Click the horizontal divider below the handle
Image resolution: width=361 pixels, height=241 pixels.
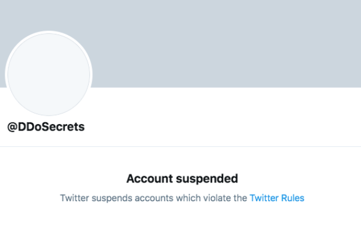[x=180, y=146]
